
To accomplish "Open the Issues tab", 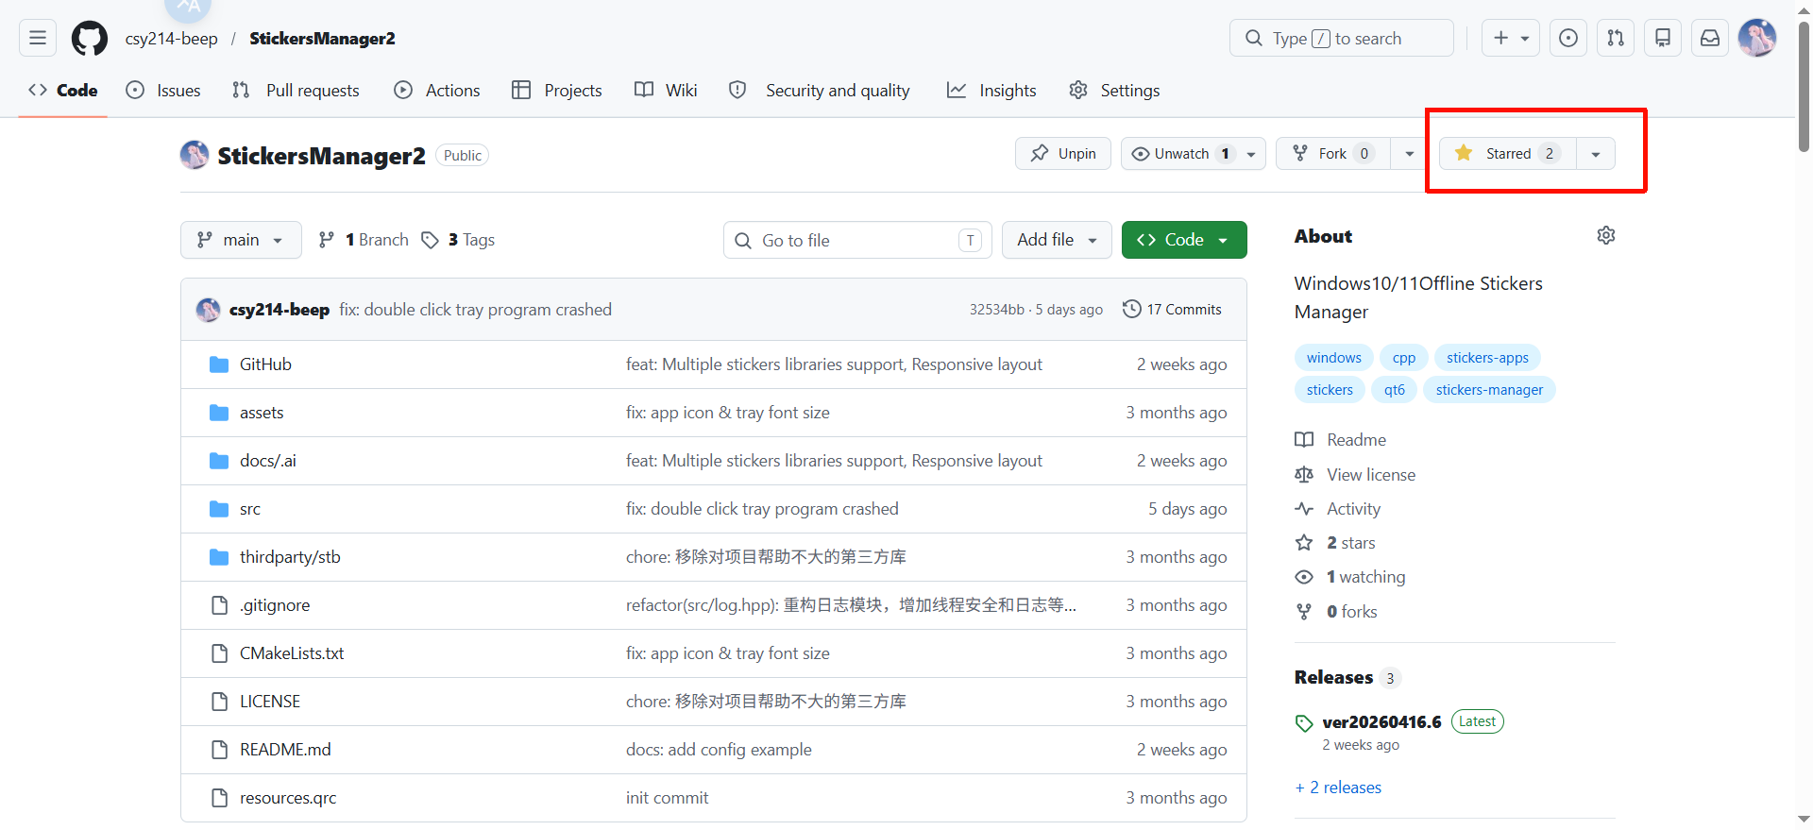I will point(163,91).
